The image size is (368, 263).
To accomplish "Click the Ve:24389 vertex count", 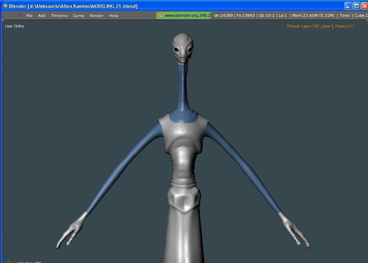I will 223,15.
